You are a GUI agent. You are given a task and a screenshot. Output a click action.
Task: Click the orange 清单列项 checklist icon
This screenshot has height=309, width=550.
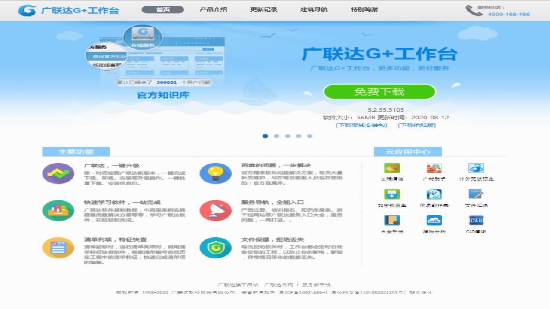coord(58,248)
